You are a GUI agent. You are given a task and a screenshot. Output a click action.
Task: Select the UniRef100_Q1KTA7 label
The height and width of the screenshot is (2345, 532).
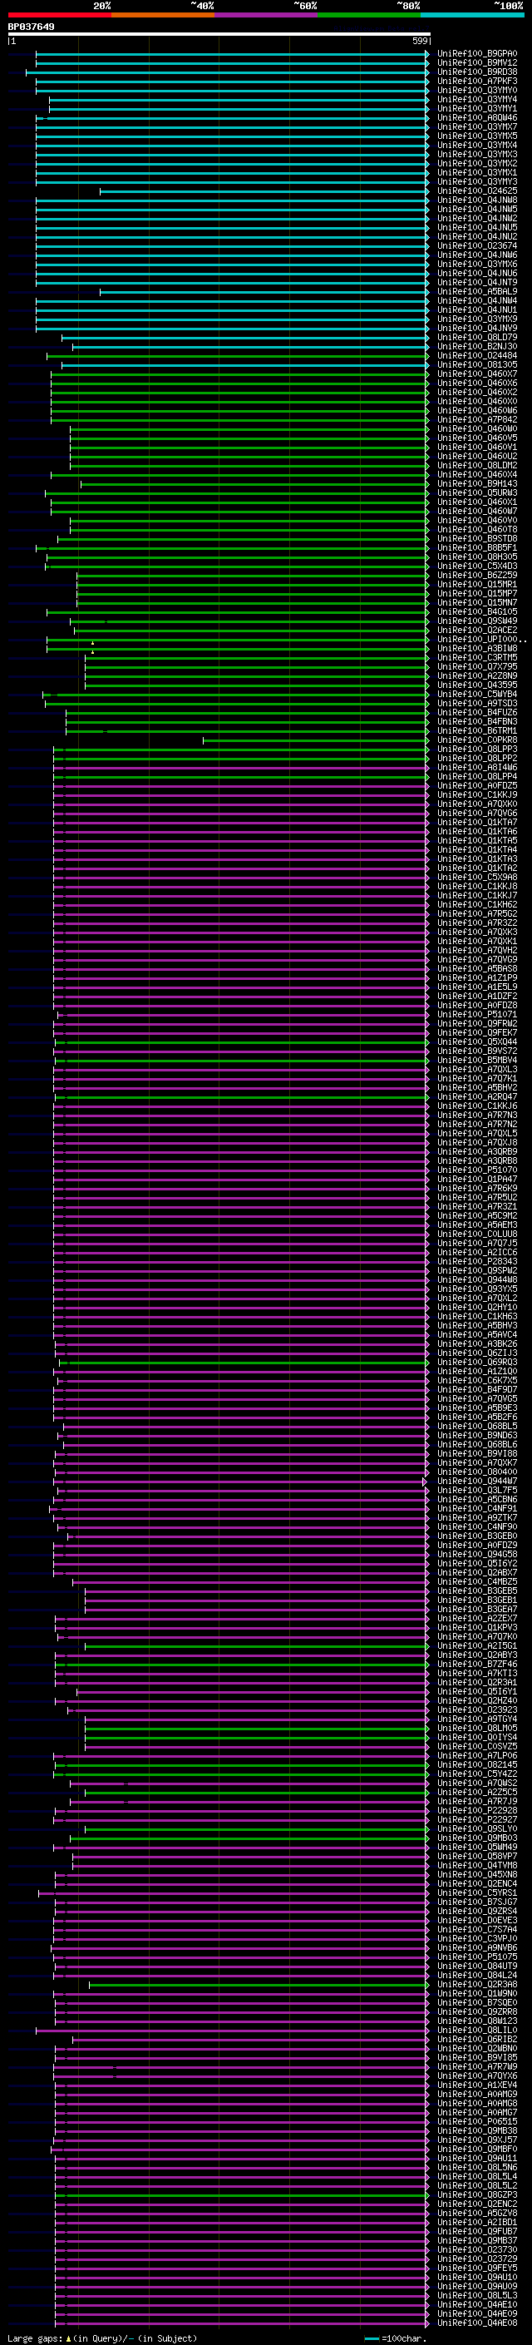pos(477,822)
